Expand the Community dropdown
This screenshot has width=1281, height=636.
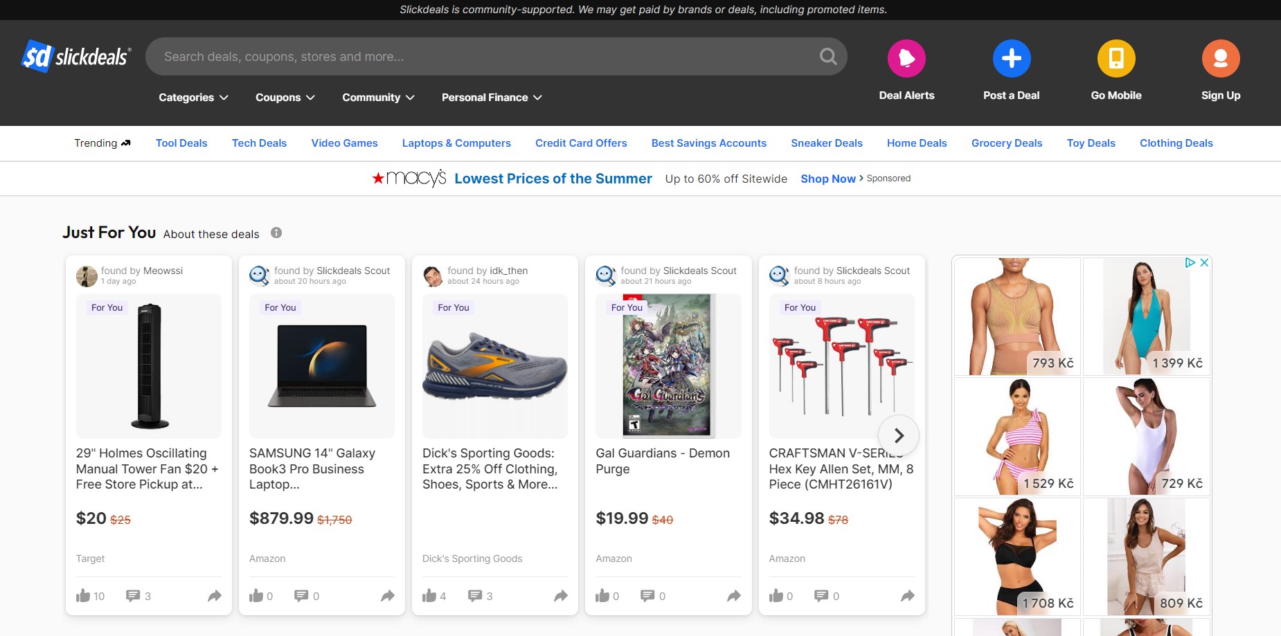[378, 98]
